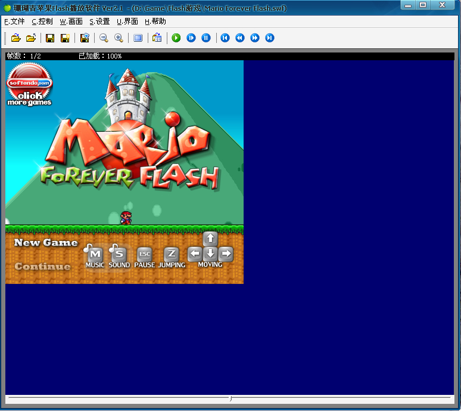461x411 pixels.
Task: Open the F.文件 menu
Action: coord(14,21)
